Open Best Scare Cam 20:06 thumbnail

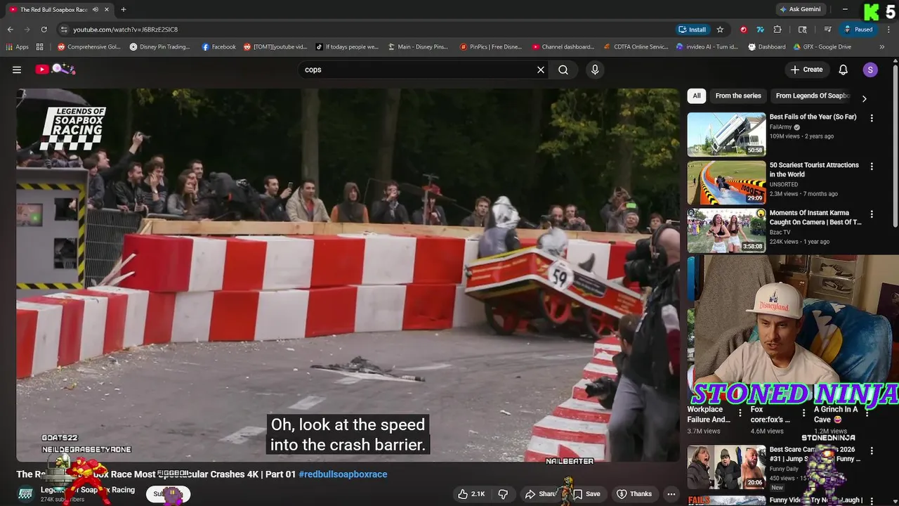click(x=726, y=467)
